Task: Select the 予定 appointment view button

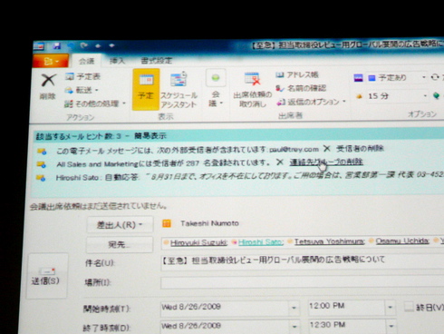Action: (x=146, y=89)
